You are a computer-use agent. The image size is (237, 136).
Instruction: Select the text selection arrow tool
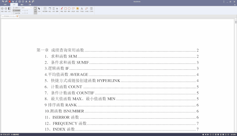click(x=39, y=10)
